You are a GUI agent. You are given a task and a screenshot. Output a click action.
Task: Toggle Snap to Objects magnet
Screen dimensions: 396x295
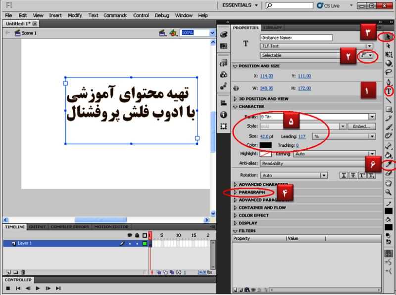[389, 253]
